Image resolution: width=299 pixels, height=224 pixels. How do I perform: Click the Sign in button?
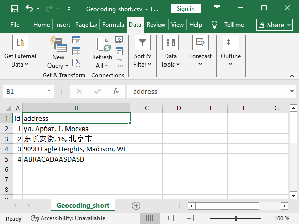pos(185,9)
